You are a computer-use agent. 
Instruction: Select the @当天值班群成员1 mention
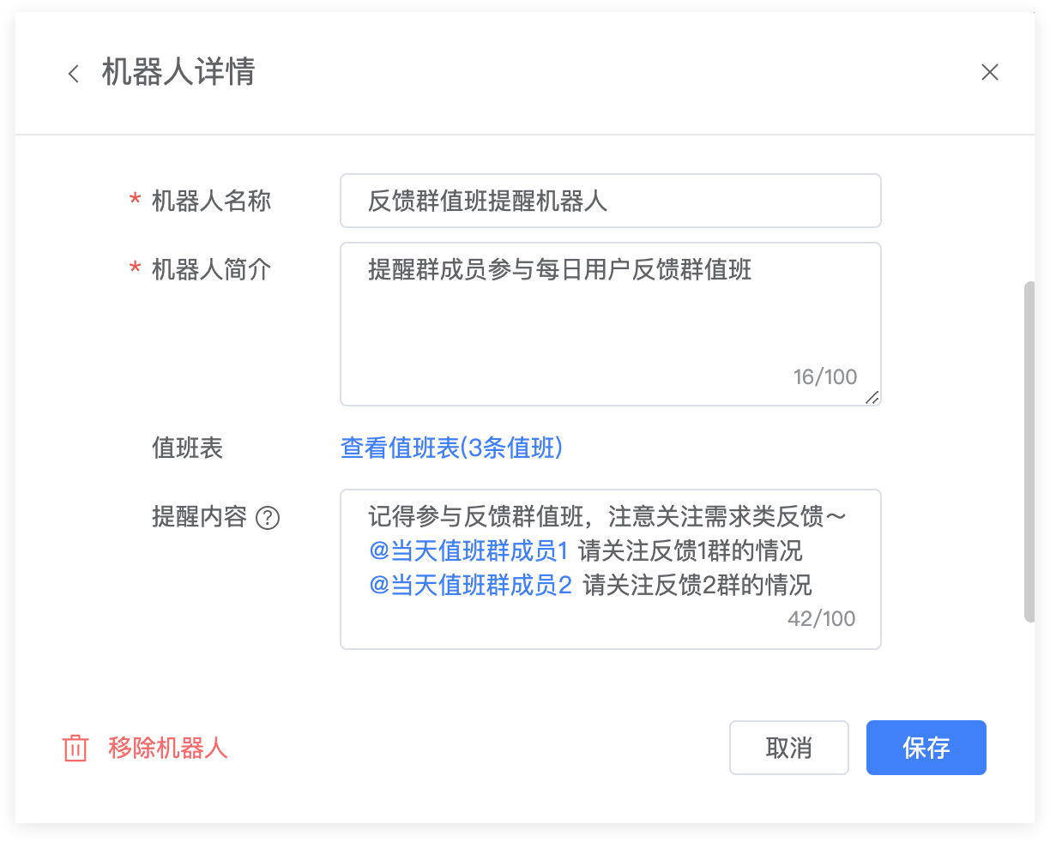[468, 550]
